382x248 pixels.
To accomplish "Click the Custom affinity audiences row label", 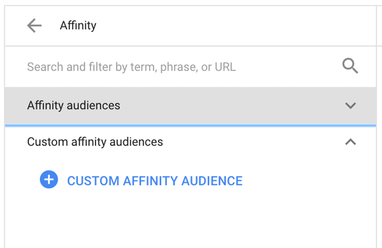I will click(95, 142).
